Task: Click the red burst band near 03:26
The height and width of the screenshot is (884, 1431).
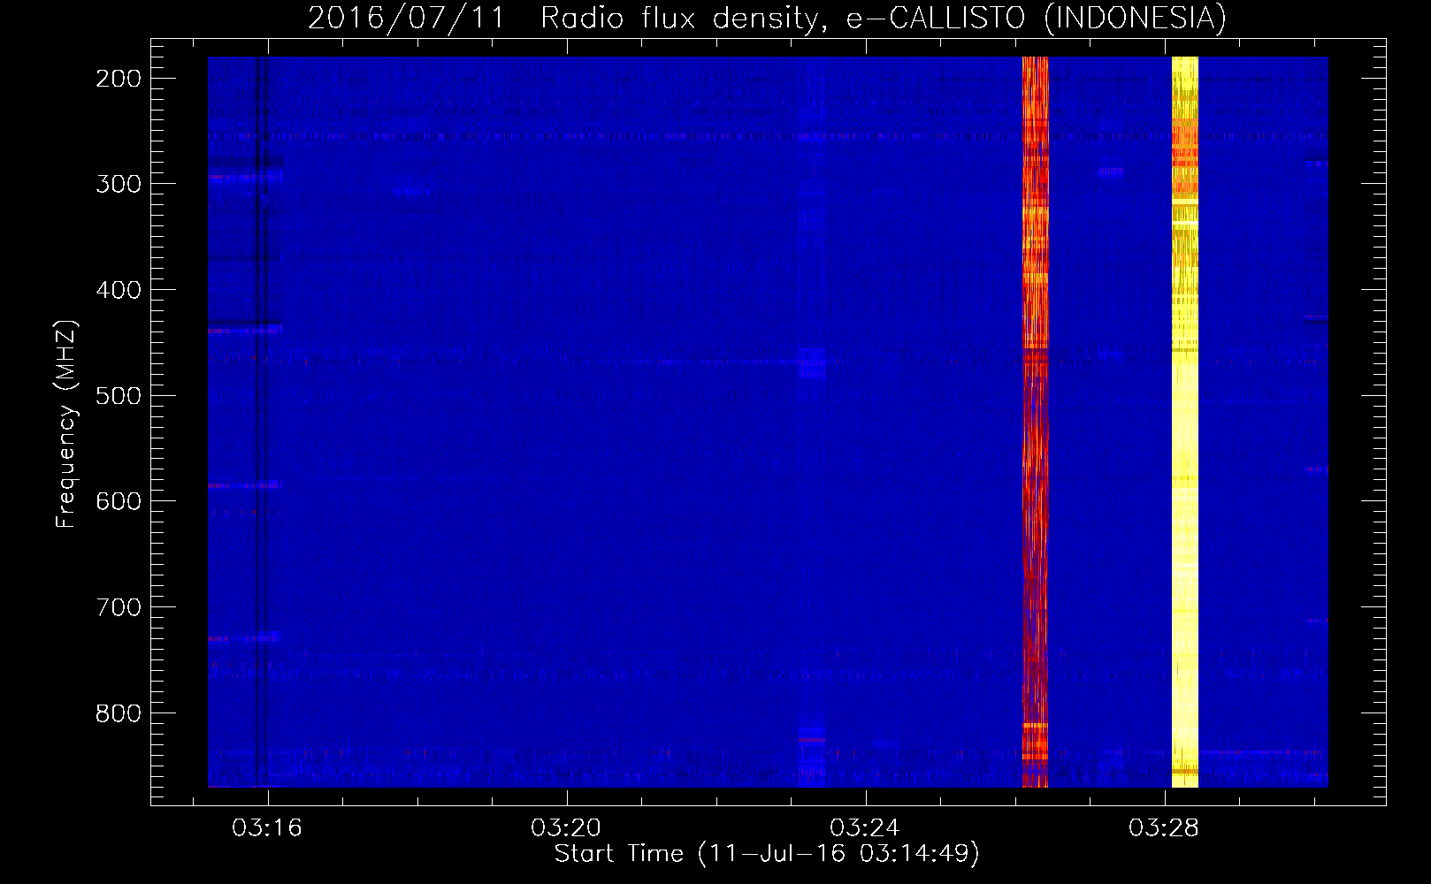Action: [x=1035, y=422]
